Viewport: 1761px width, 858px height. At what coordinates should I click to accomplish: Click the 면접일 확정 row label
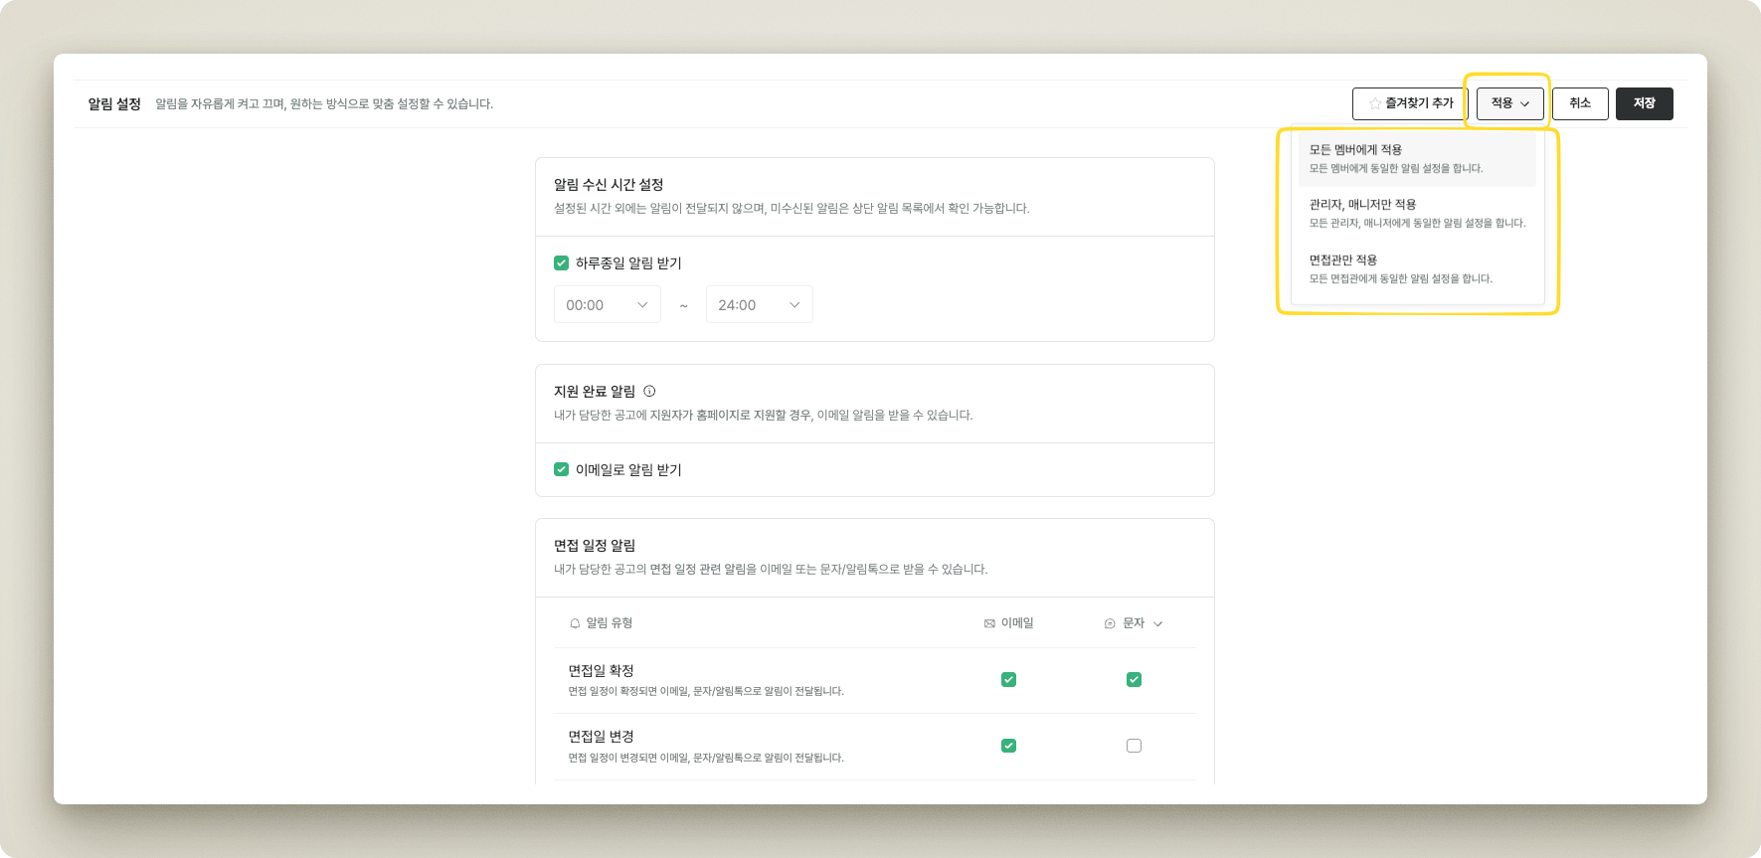601,671
